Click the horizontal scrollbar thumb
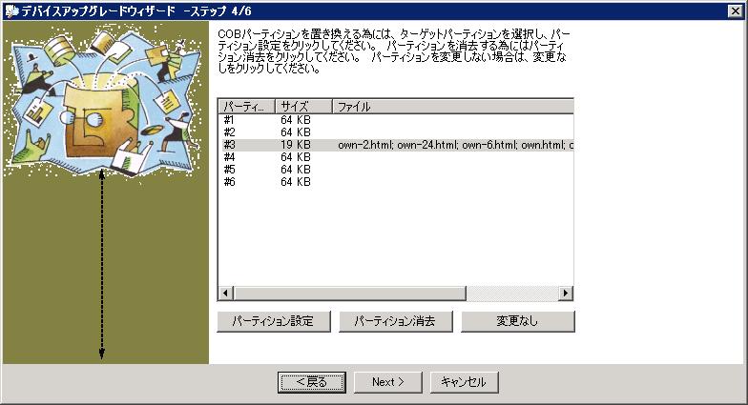The height and width of the screenshot is (405, 748). (349, 294)
